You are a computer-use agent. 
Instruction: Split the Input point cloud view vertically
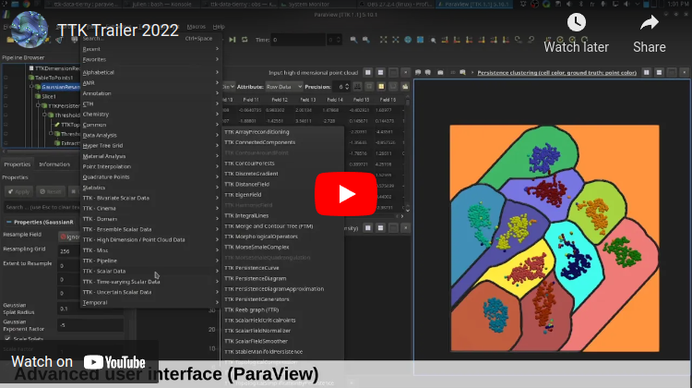(x=380, y=72)
